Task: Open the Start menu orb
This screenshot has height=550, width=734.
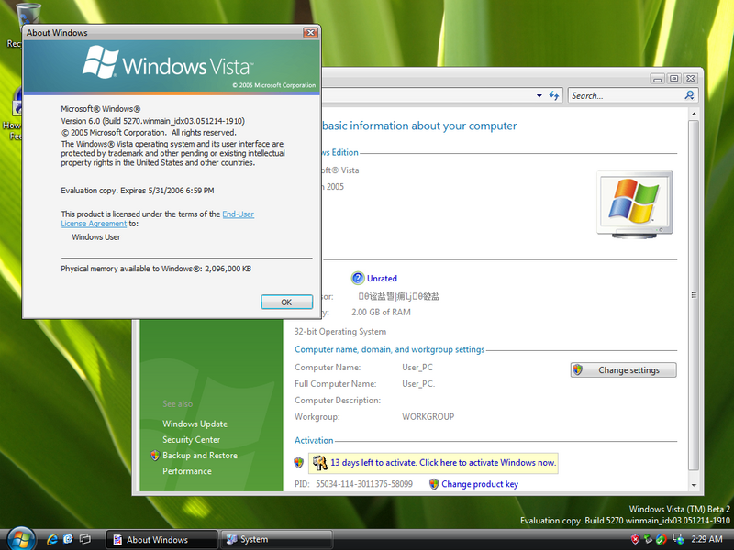Action: (x=20, y=539)
